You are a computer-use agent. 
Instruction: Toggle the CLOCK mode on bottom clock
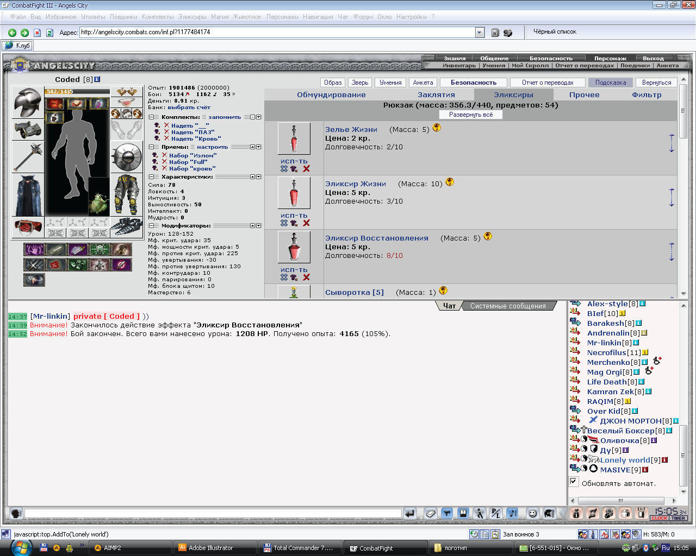pyautogui.click(x=660, y=518)
